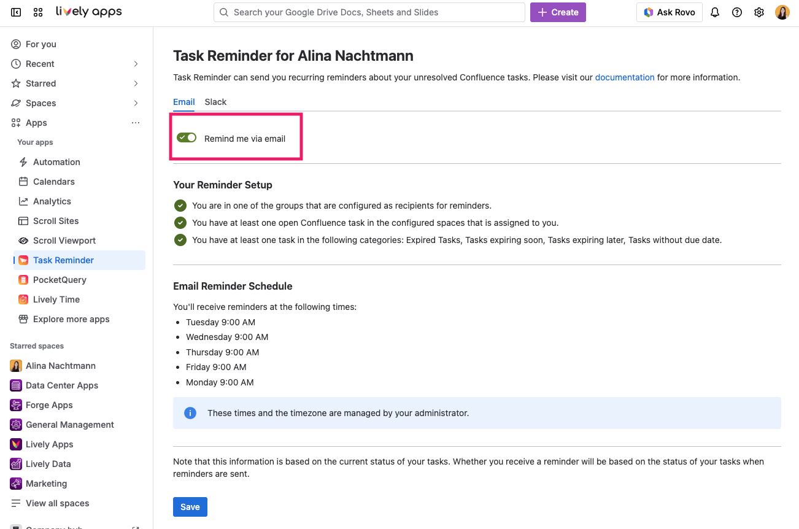Open the Calendars app
The height and width of the screenshot is (529, 799).
pyautogui.click(x=53, y=181)
